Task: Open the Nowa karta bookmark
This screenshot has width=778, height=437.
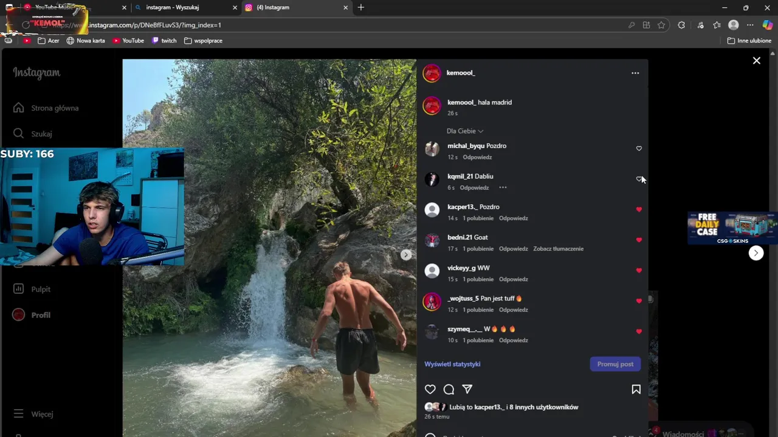Action: click(x=86, y=41)
